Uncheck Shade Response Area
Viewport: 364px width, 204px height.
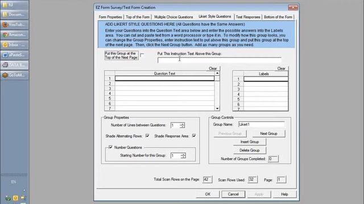pos(194,136)
